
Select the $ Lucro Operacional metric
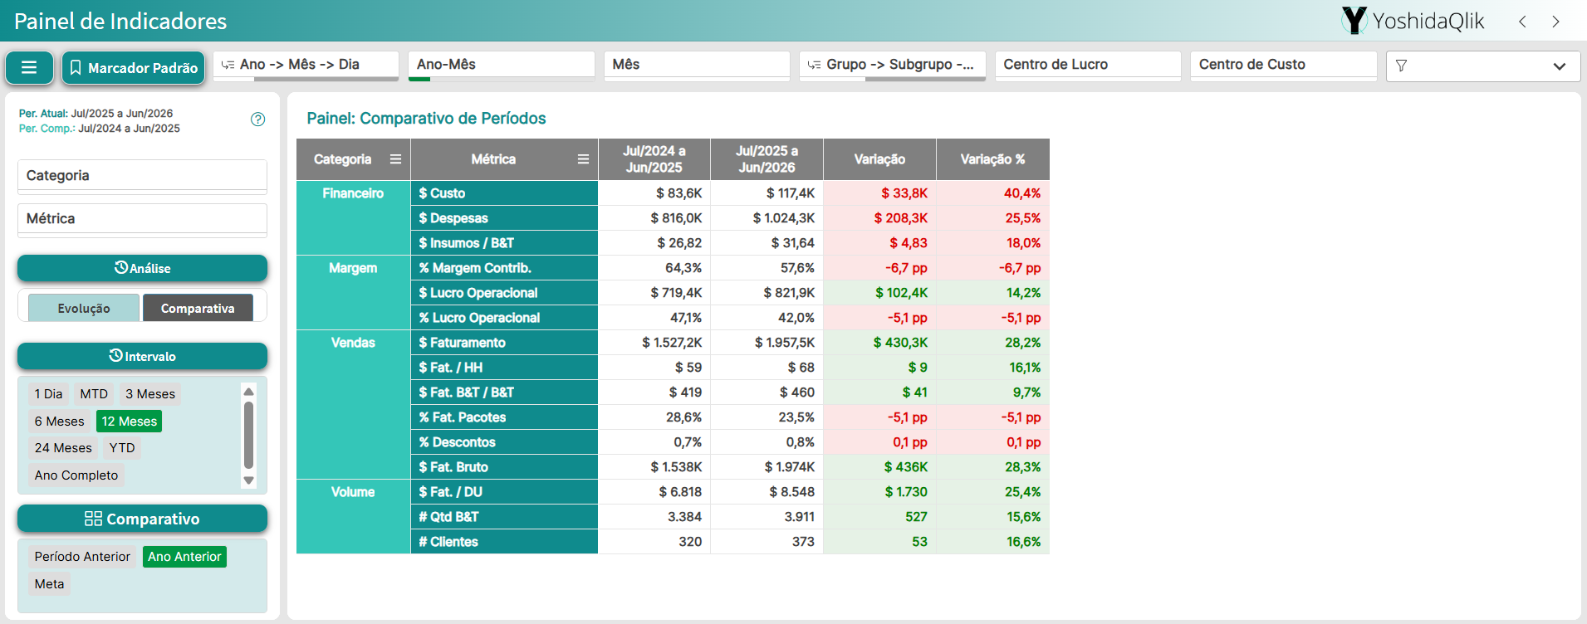point(504,293)
